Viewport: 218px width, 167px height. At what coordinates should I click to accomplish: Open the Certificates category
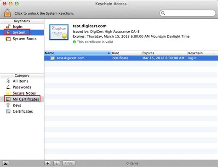(x=22, y=111)
